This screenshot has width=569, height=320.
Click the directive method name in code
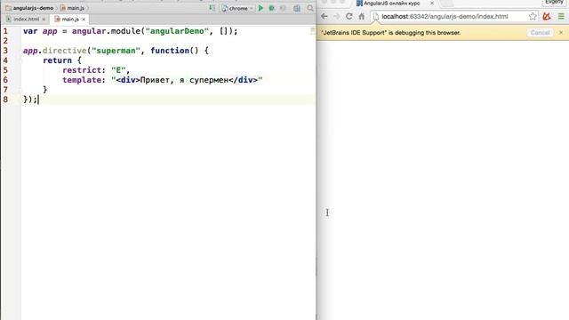[x=64, y=51]
